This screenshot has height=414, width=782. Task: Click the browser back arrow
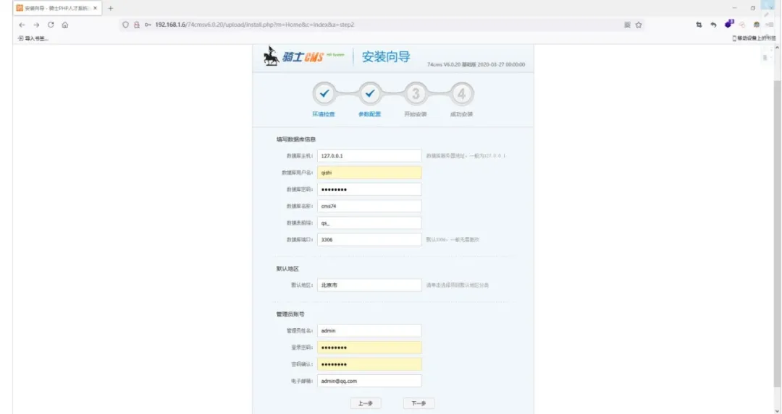(22, 25)
